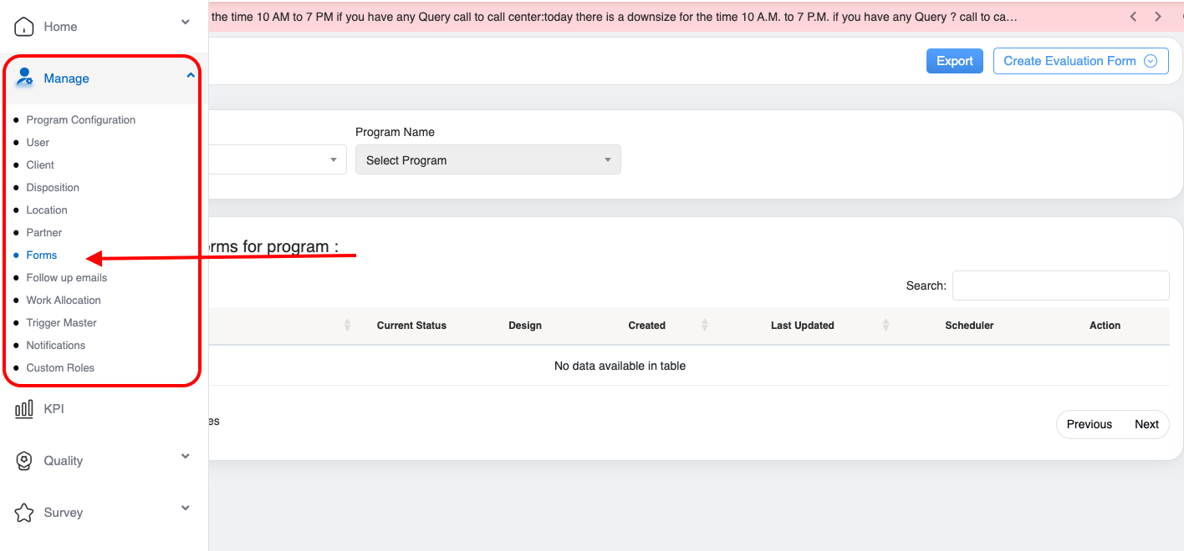Expand the Quality menu chevron
Viewport: 1184px width, 551px height.
coord(186,457)
